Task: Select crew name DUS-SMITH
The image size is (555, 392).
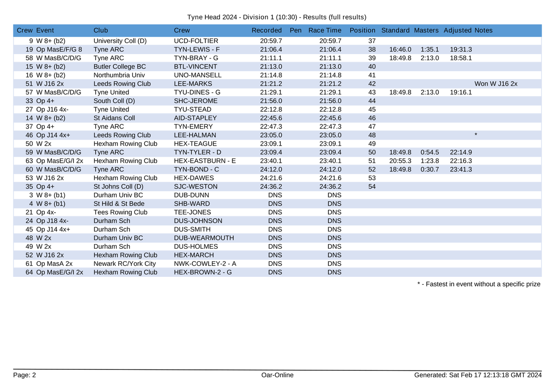Action: click(192, 229)
